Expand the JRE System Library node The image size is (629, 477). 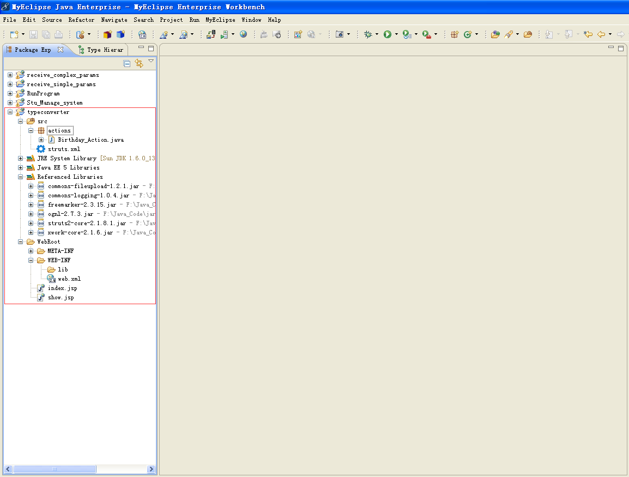pyautogui.click(x=21, y=159)
